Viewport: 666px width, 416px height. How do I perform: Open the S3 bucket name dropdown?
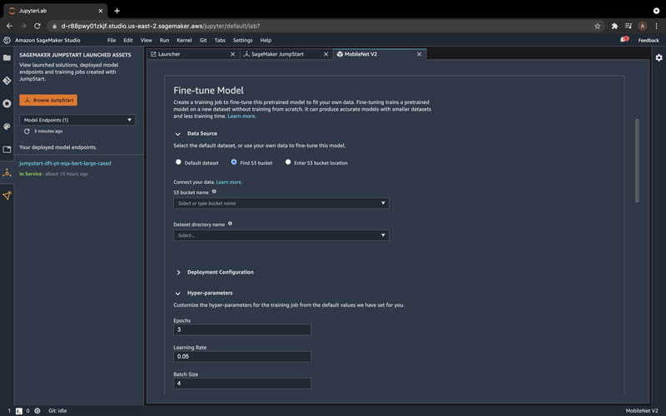pos(281,203)
